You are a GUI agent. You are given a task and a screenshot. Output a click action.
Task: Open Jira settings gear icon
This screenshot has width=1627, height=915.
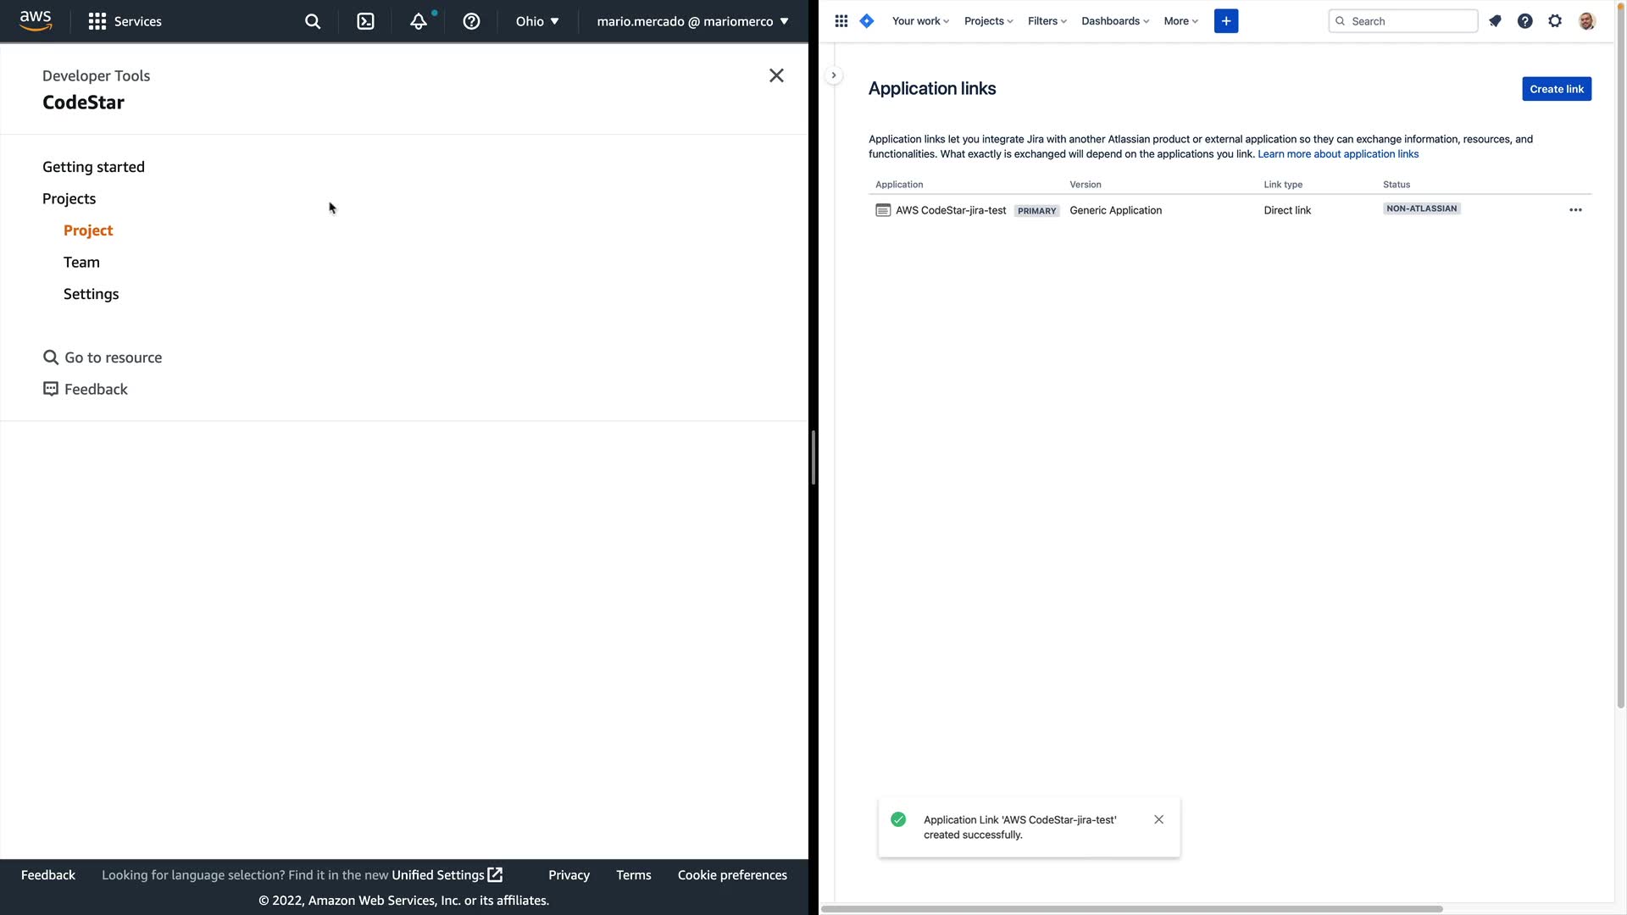pyautogui.click(x=1555, y=21)
